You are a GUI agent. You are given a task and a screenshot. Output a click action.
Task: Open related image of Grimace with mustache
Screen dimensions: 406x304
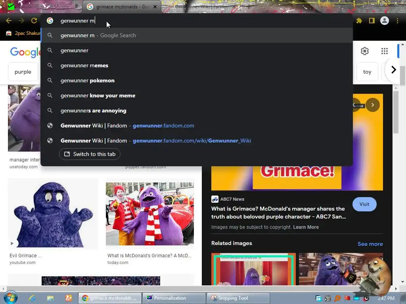coord(341,269)
